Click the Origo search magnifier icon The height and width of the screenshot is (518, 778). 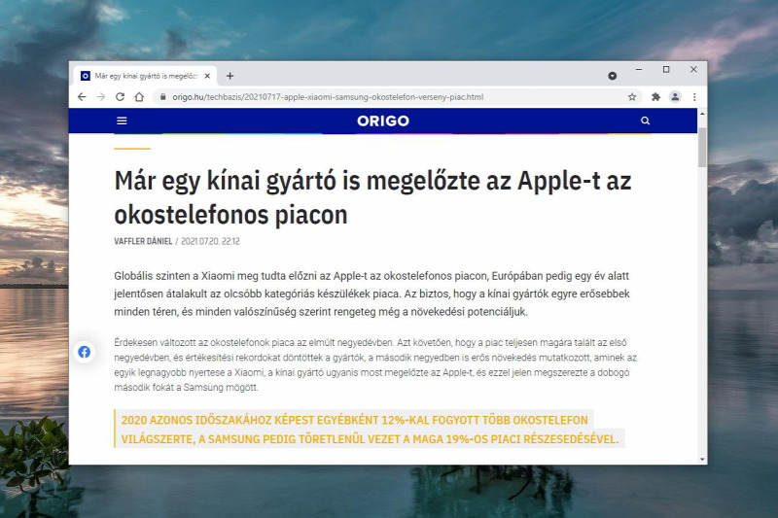click(645, 121)
